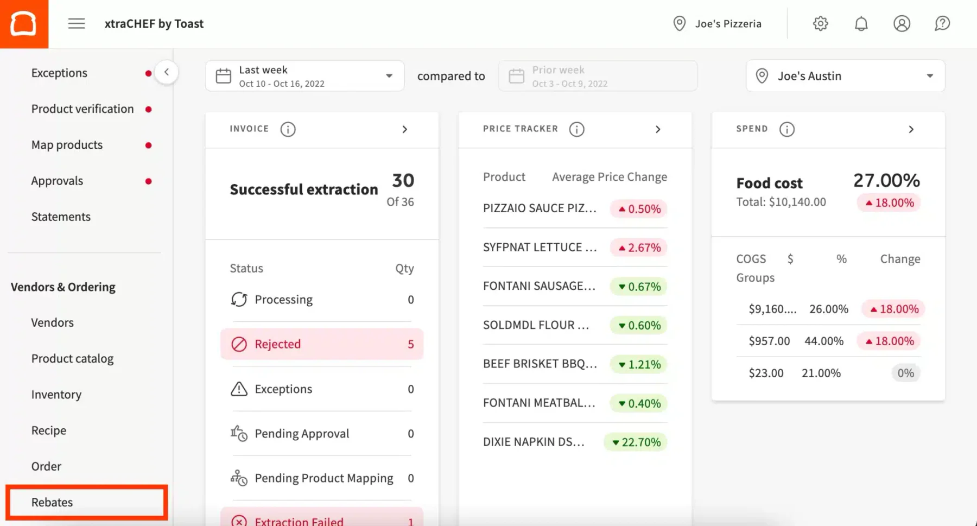
Task: Open the hamburger navigation menu
Action: (77, 23)
